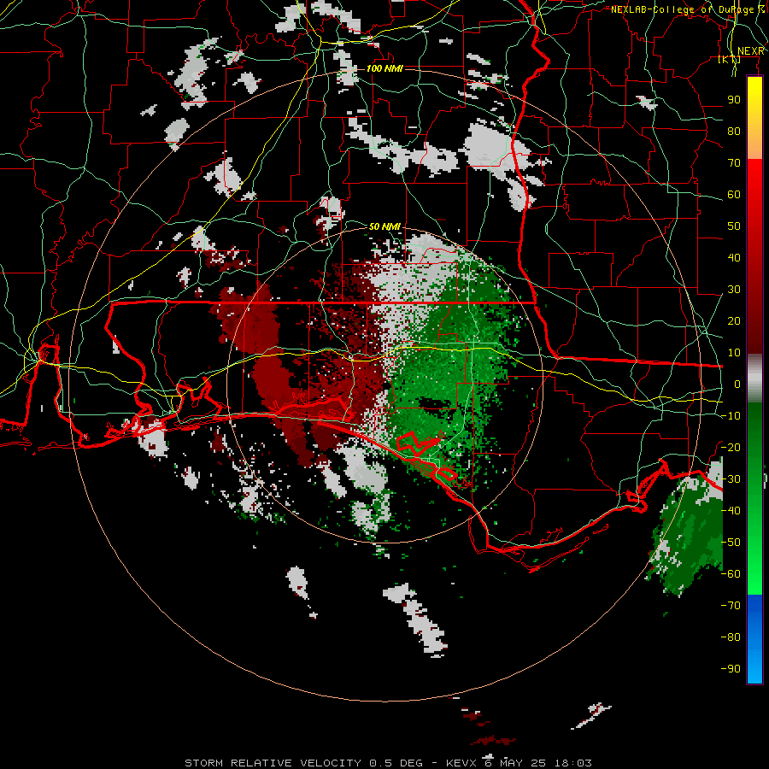Select the '80' value on the velocity scale
769x769 pixels.
pyautogui.click(x=734, y=132)
